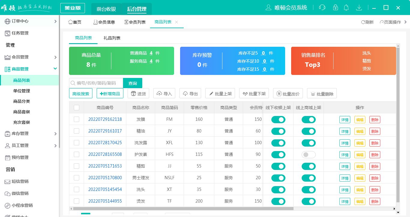The image size is (410, 217).
Task: Click the 高级搜索 button
Action: pos(81,94)
